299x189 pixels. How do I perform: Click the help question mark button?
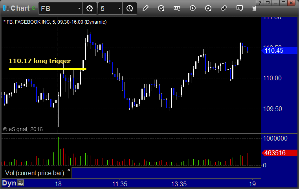tap(260, 3)
